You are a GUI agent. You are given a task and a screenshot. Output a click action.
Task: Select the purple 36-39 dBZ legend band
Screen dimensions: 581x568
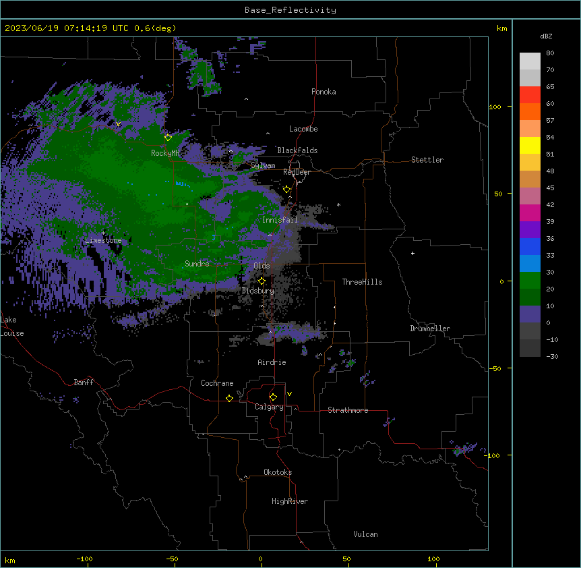pos(530,230)
